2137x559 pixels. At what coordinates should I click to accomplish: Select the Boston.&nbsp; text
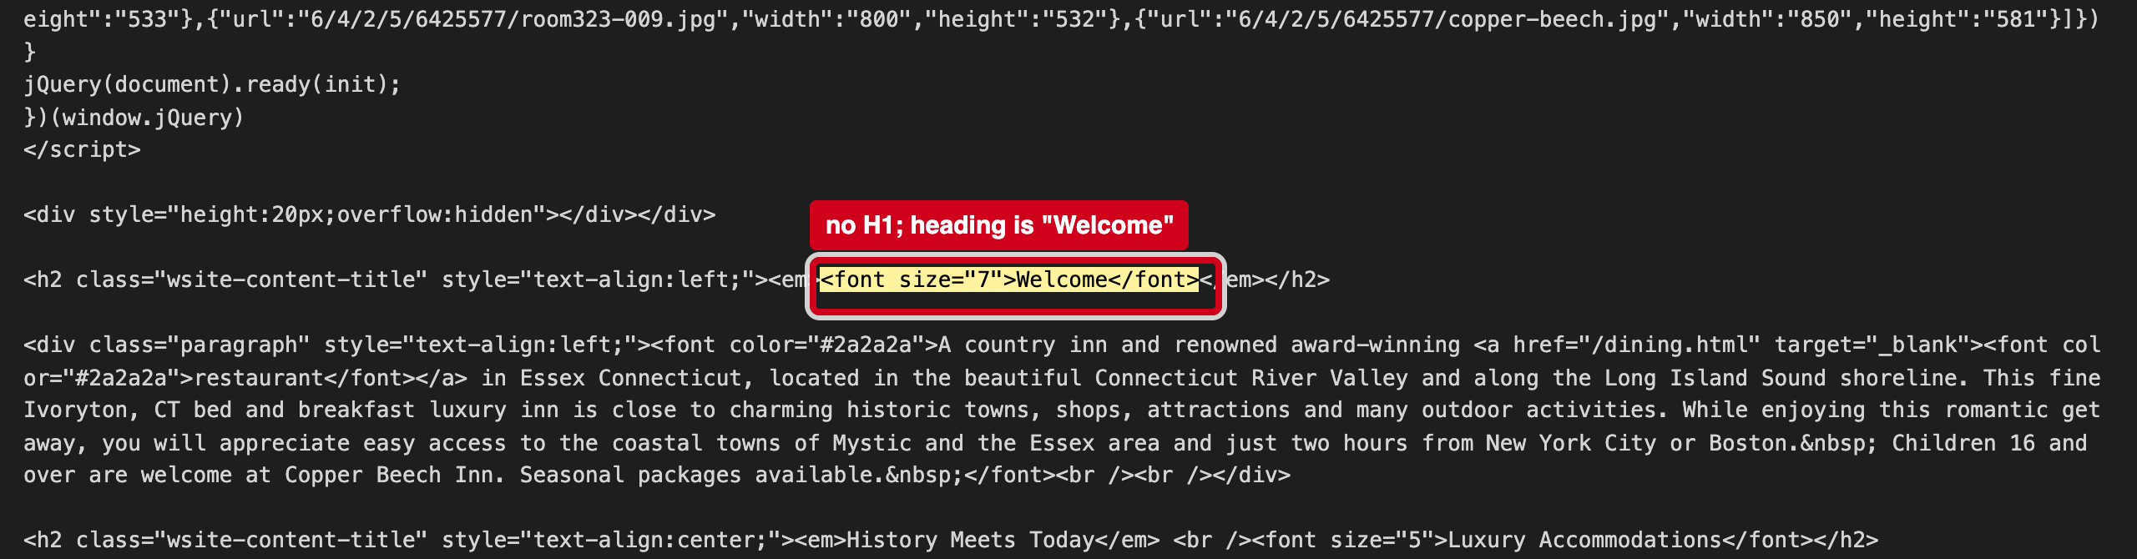coord(1793,443)
